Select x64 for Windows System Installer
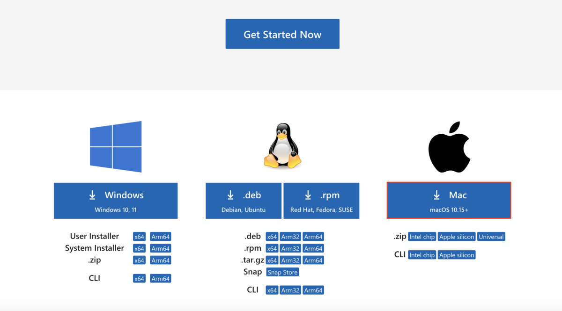The width and height of the screenshot is (562, 311). pos(139,248)
